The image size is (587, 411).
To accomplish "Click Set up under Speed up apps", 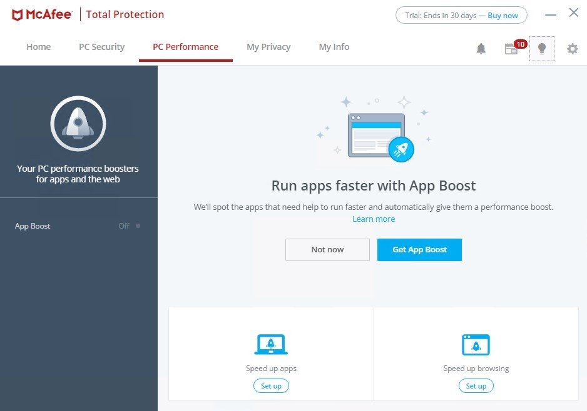I will [x=271, y=386].
